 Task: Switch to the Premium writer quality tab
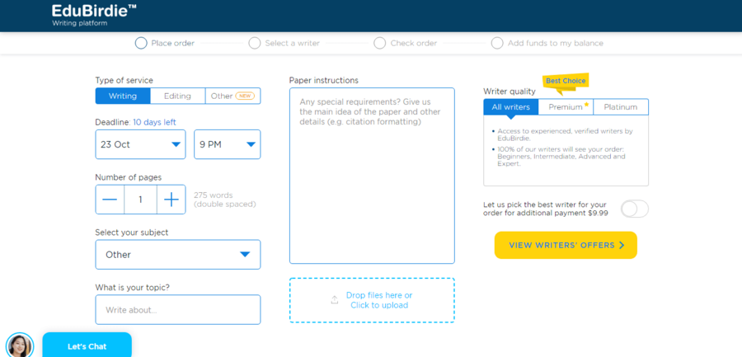566,107
